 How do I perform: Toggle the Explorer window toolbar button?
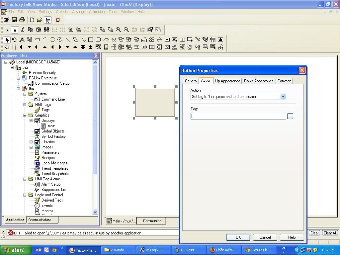(x=48, y=20)
